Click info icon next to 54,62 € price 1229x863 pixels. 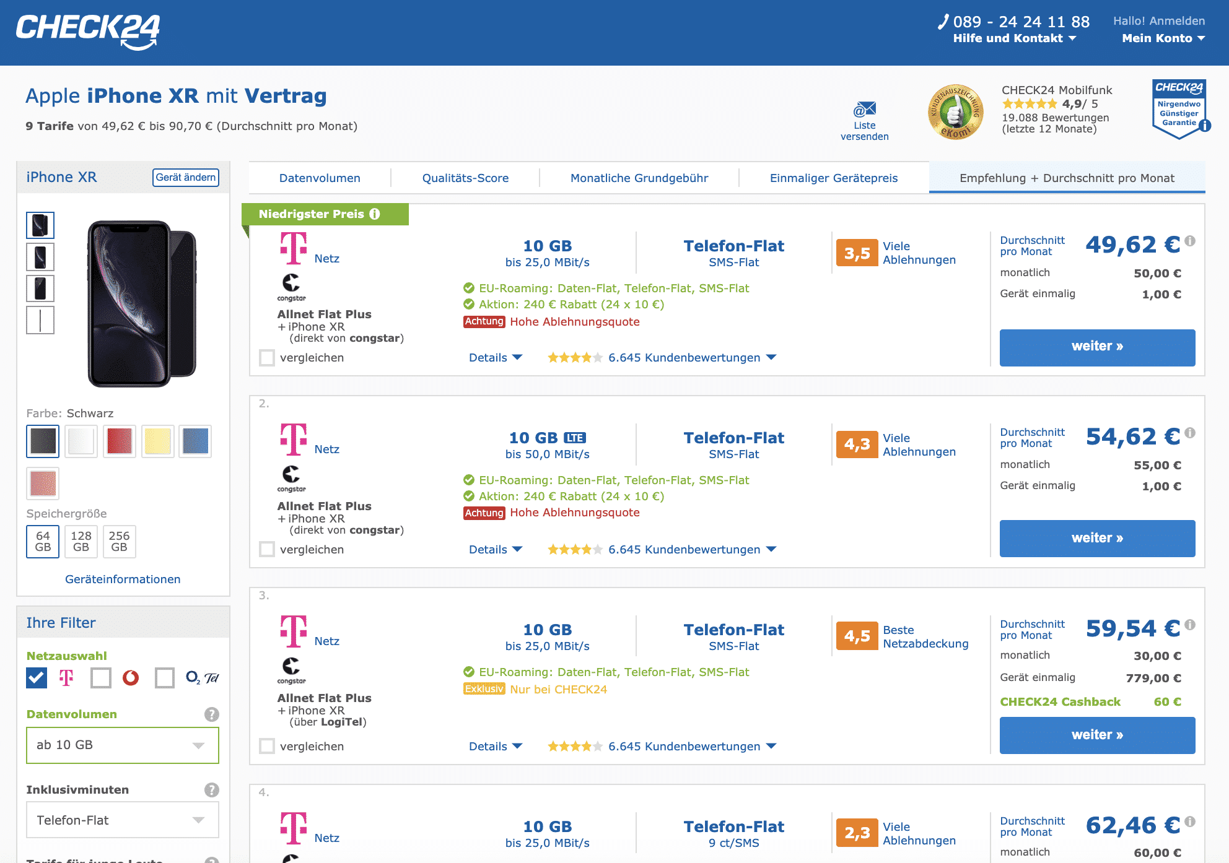pos(1190,433)
